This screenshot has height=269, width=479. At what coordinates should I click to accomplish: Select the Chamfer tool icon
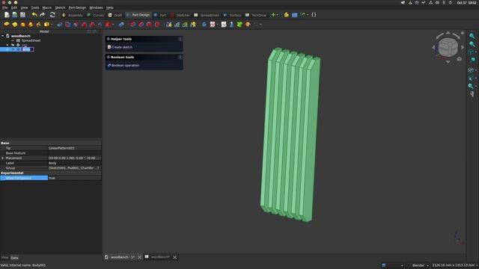(141, 25)
